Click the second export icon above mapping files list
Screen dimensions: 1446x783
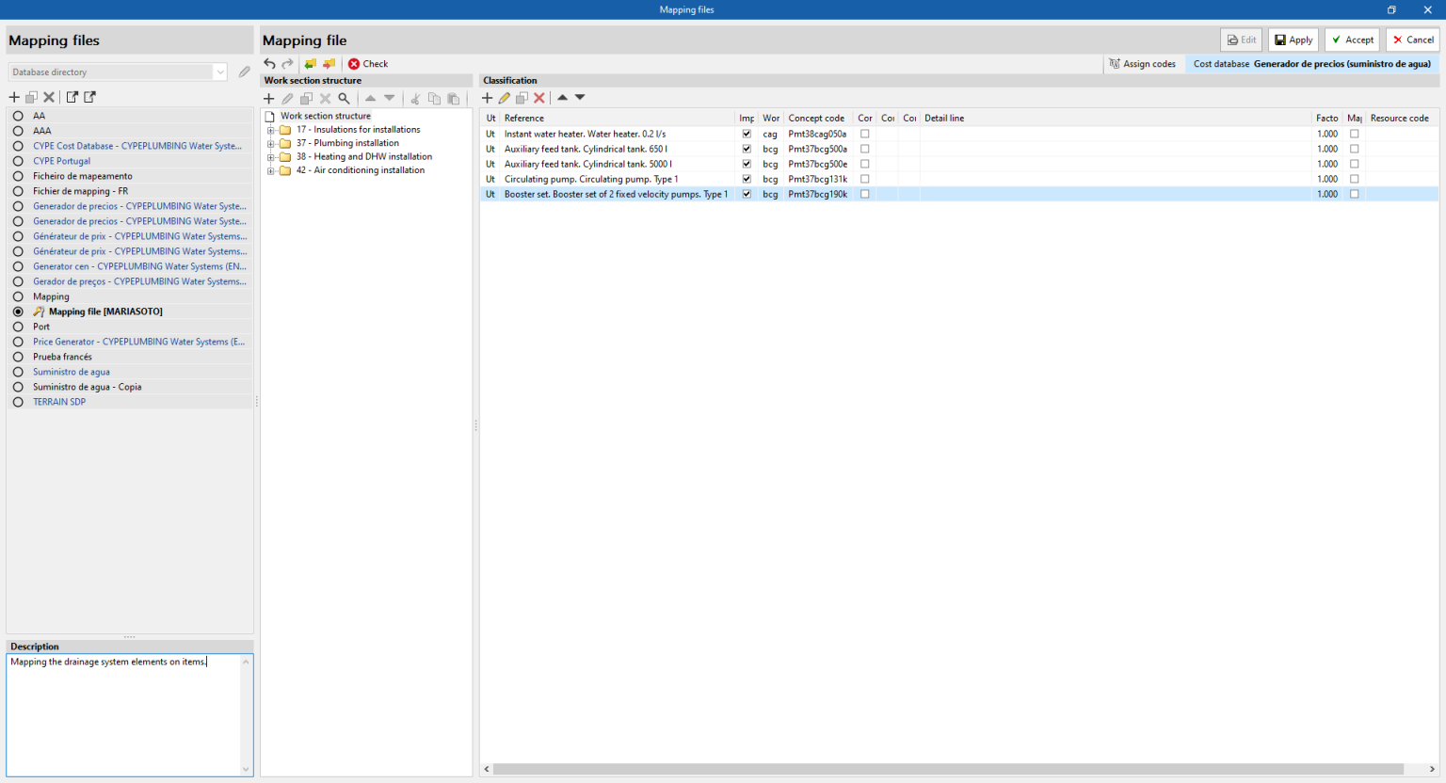tap(89, 97)
